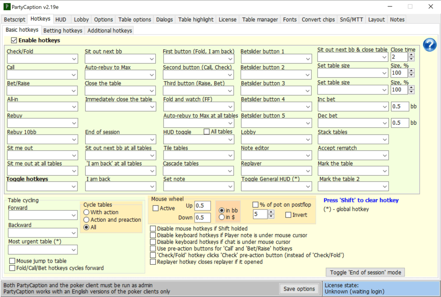Select the 'All' cycle tables option
441x297 pixels.
coord(86,227)
